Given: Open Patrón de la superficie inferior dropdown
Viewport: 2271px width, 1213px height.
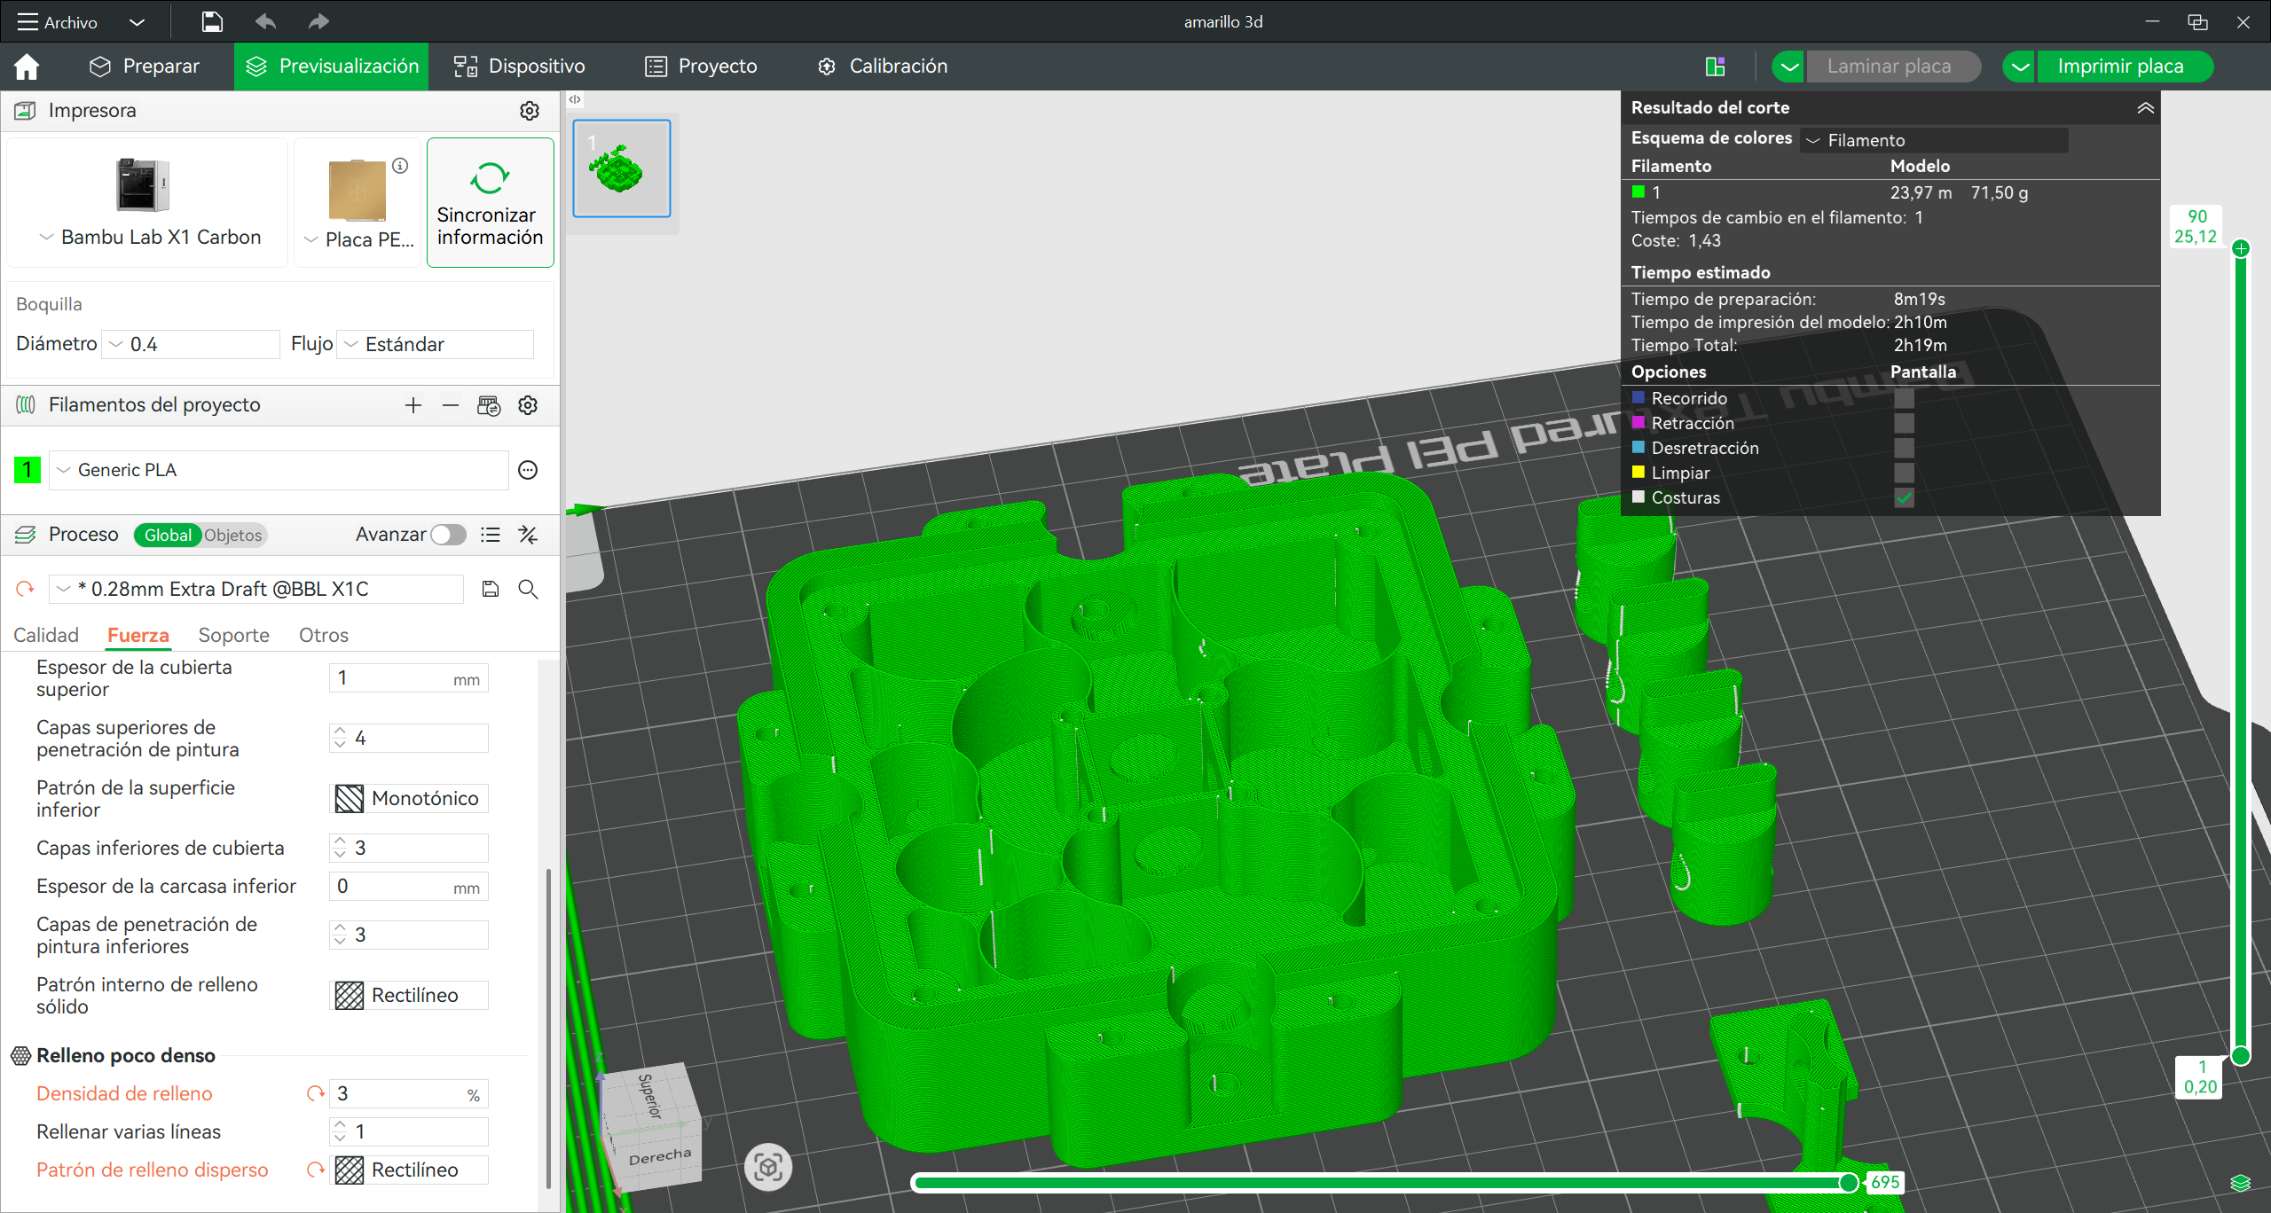Looking at the screenshot, I should click(409, 798).
